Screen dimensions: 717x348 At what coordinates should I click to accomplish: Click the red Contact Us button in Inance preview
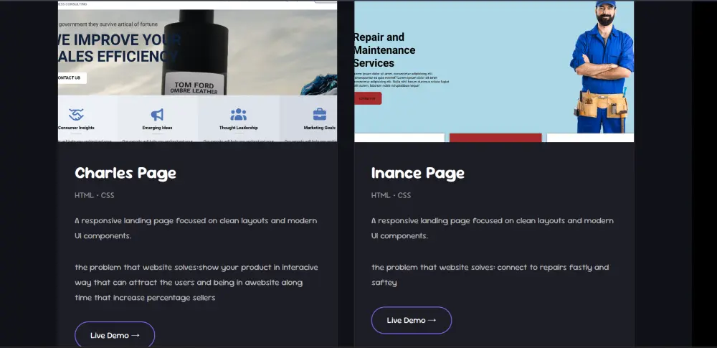tap(368, 98)
